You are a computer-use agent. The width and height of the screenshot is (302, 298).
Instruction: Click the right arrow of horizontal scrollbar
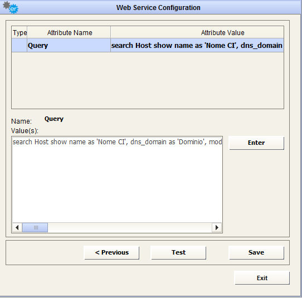pos(217,228)
